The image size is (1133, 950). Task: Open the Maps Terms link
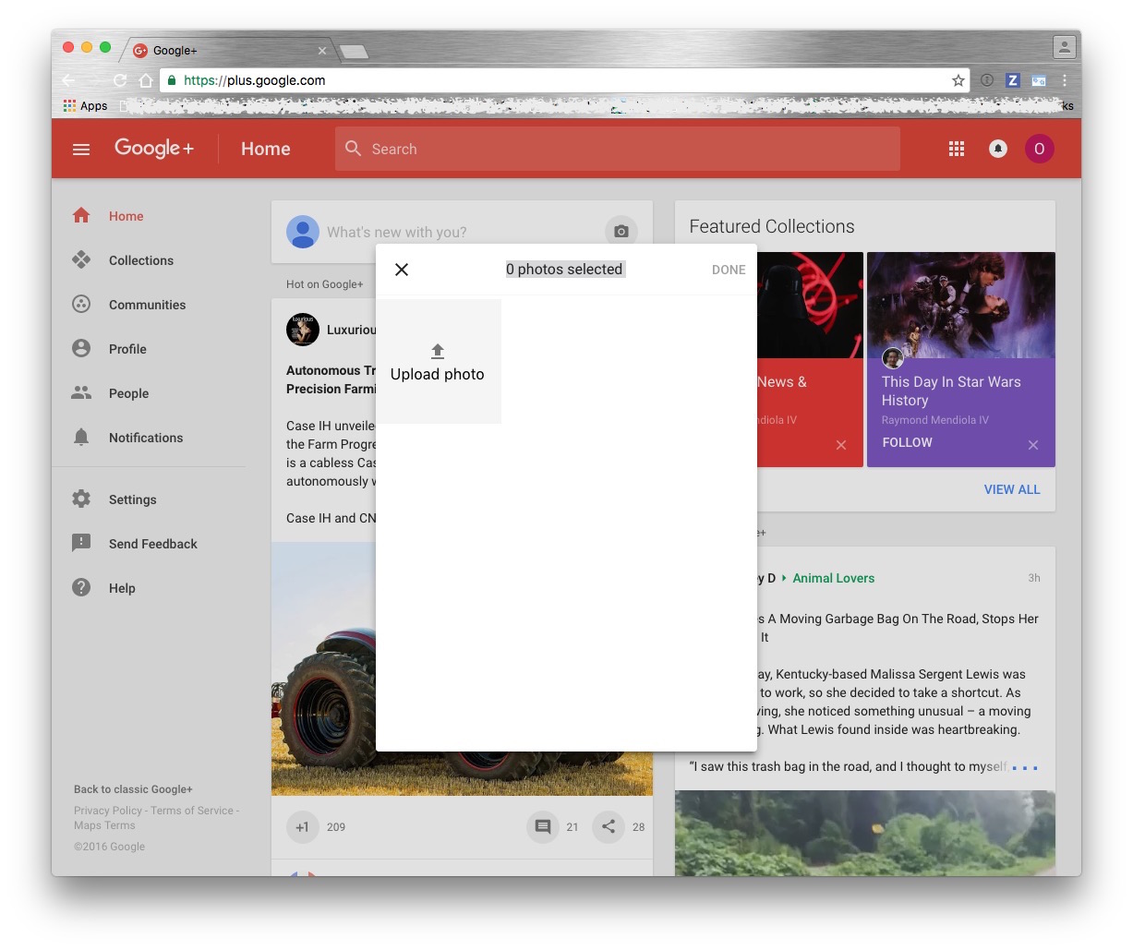tap(104, 825)
